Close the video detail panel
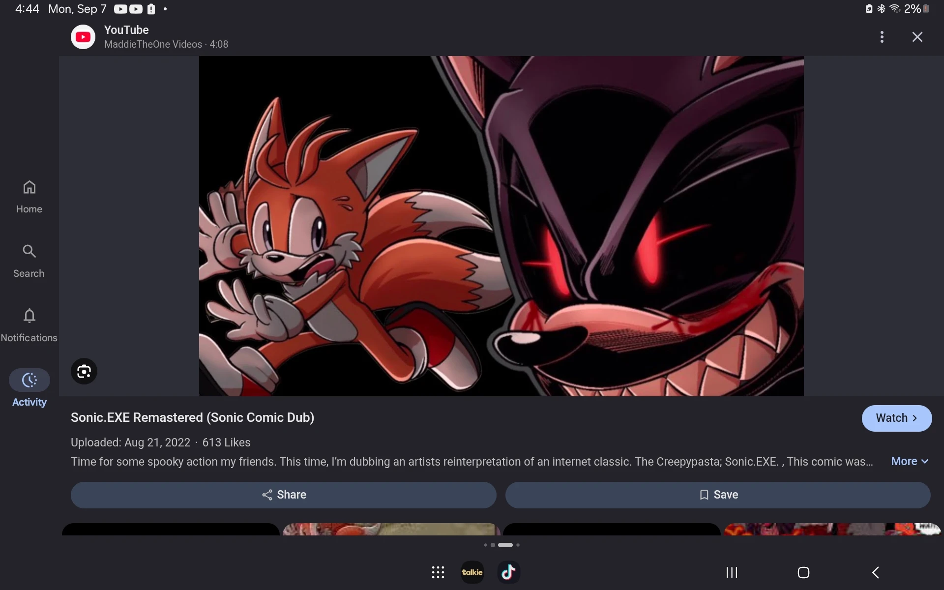Image resolution: width=944 pixels, height=590 pixels. (x=917, y=37)
